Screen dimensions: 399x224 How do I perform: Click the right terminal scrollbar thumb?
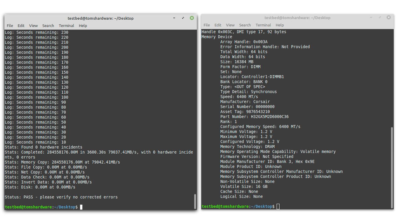point(392,167)
